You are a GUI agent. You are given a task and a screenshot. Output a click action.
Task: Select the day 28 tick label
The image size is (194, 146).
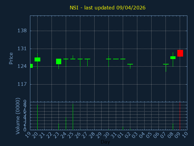click(x=92, y=135)
